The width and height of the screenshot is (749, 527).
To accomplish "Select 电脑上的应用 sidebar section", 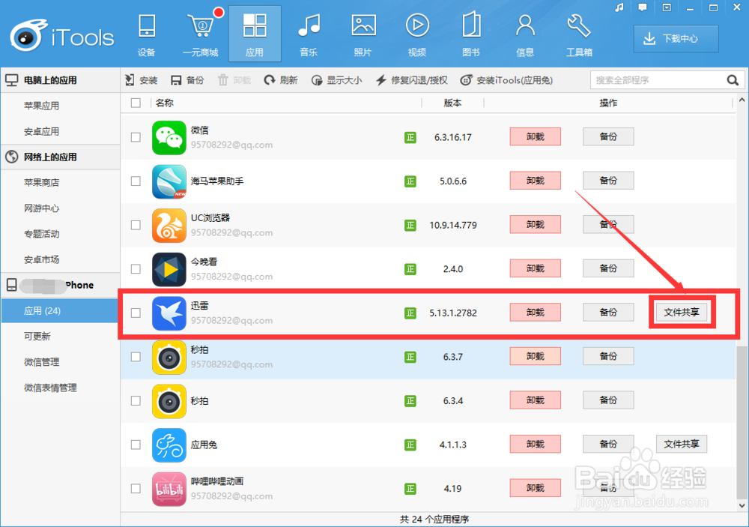I will (60, 80).
